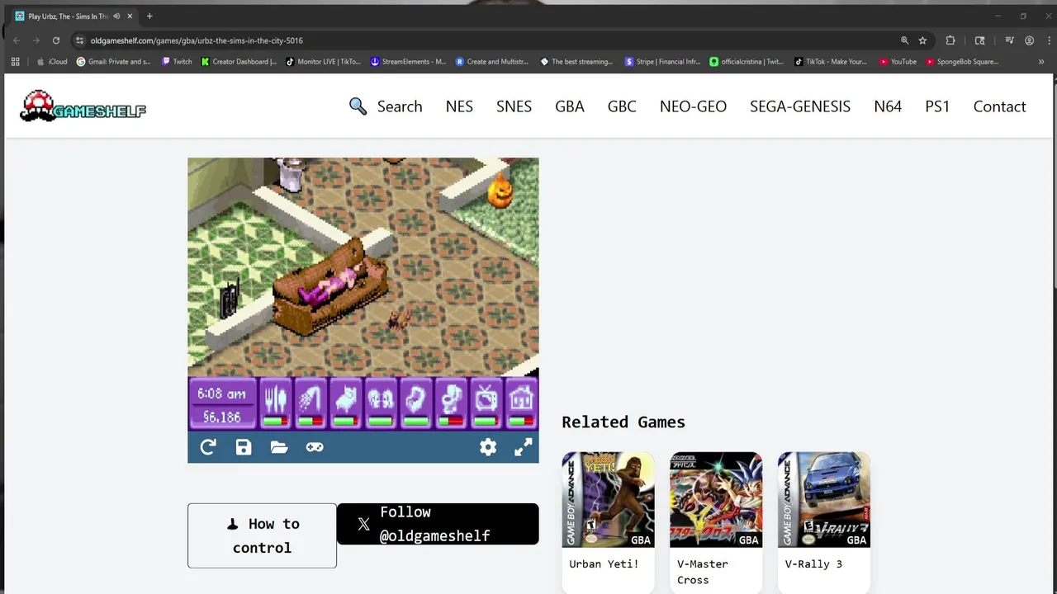Click the in-game clock showing 6:08 am
The width and height of the screenshot is (1057, 594).
pos(221,394)
